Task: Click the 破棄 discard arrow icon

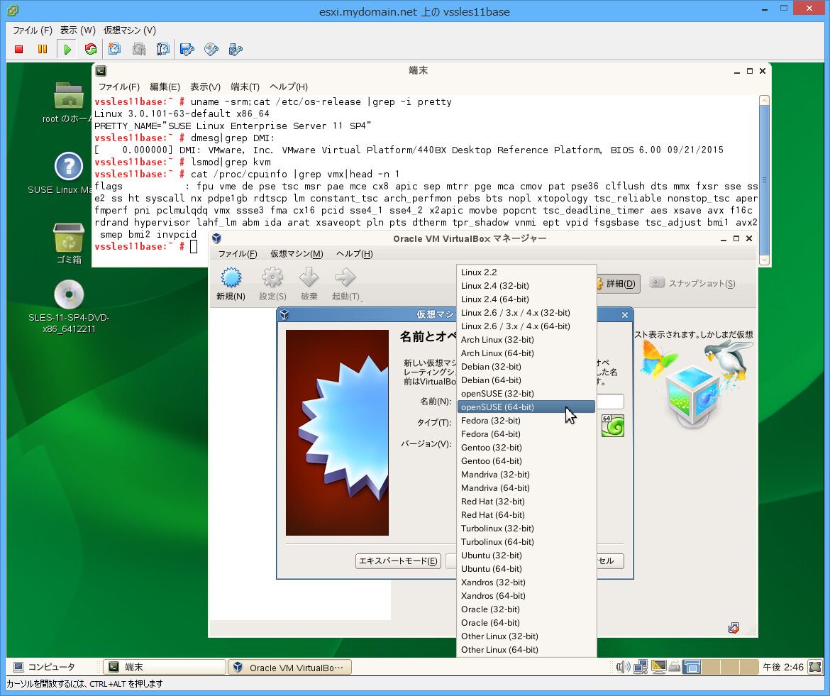Action: [x=309, y=284]
